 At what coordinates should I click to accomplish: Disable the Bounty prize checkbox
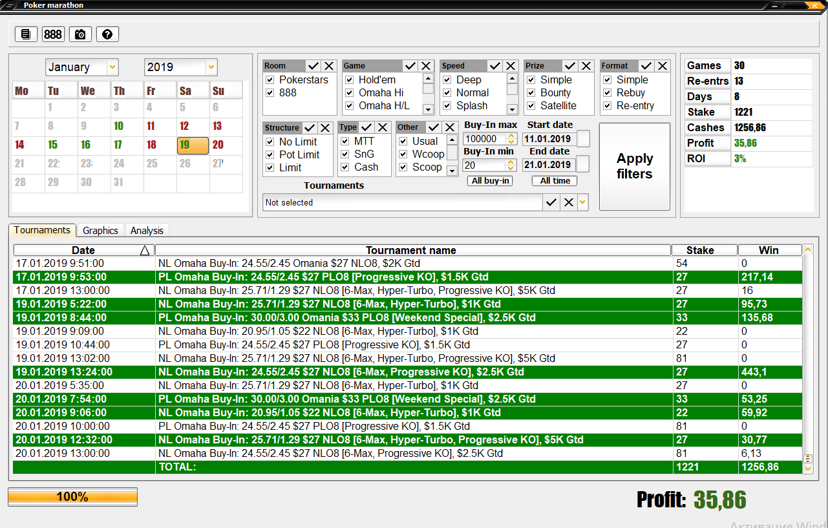(531, 93)
